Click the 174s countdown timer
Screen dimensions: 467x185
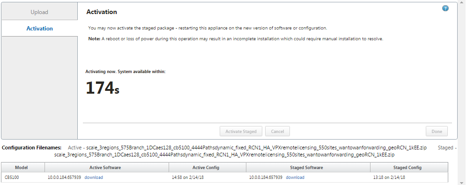click(x=103, y=88)
